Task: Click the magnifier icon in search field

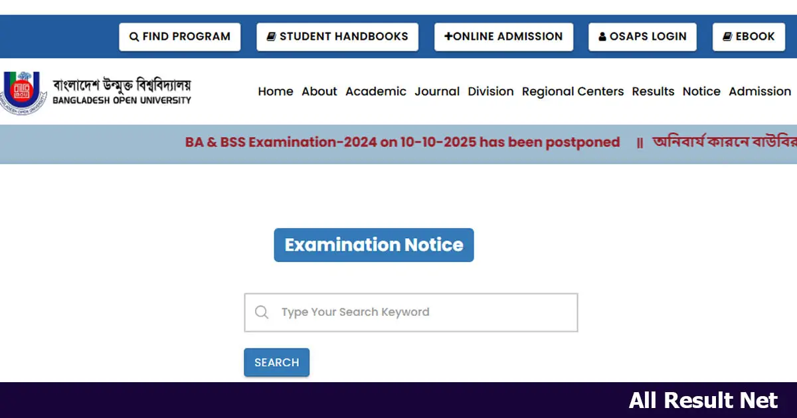Action: [x=262, y=312]
